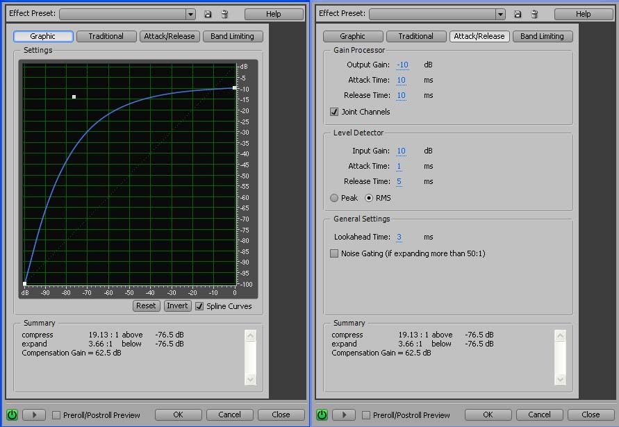Click save preset icon in left panel
Image resolution: width=619 pixels, height=427 pixels.
(208, 14)
